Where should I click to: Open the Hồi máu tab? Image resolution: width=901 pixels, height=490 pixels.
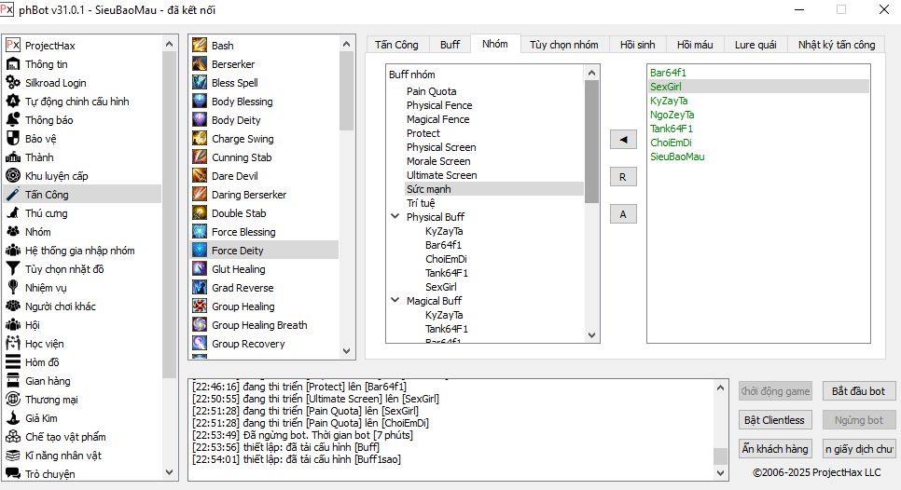point(694,45)
